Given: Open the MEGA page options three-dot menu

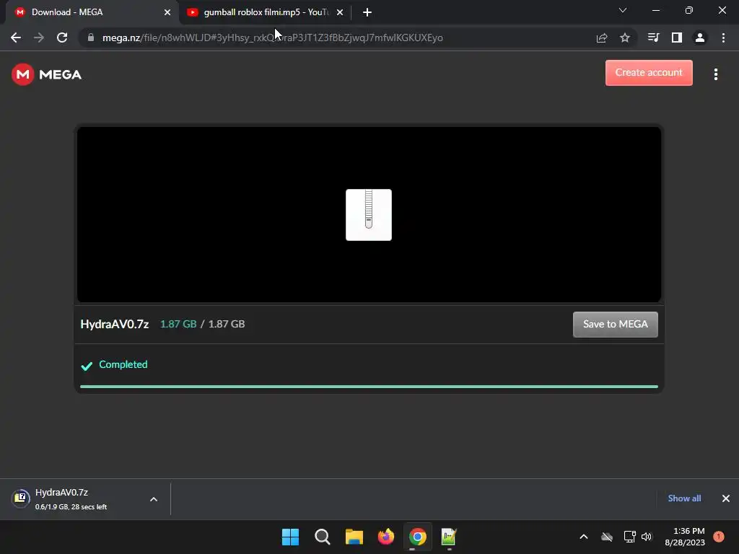Looking at the screenshot, I should (x=715, y=74).
